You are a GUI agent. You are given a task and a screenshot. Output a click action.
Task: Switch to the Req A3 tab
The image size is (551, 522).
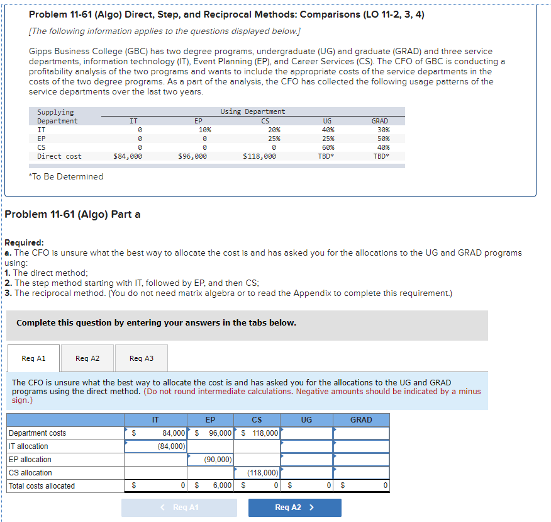141,358
